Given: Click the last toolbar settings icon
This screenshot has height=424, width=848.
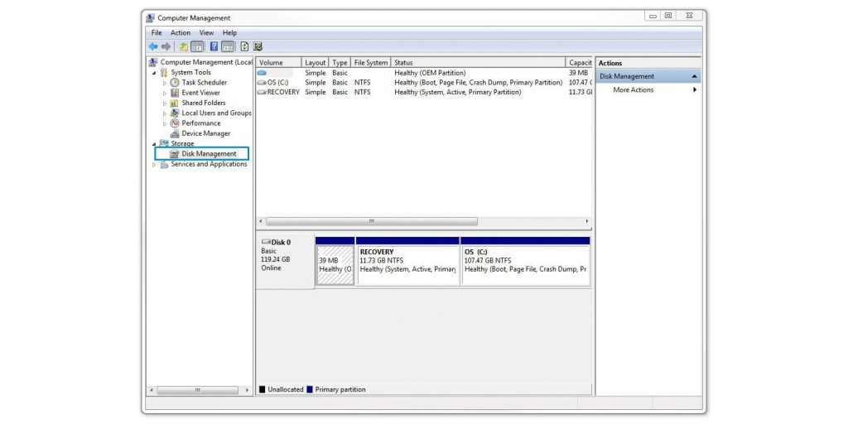Looking at the screenshot, I should pyautogui.click(x=258, y=46).
